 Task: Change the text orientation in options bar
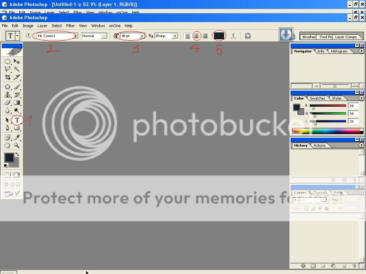(28, 36)
